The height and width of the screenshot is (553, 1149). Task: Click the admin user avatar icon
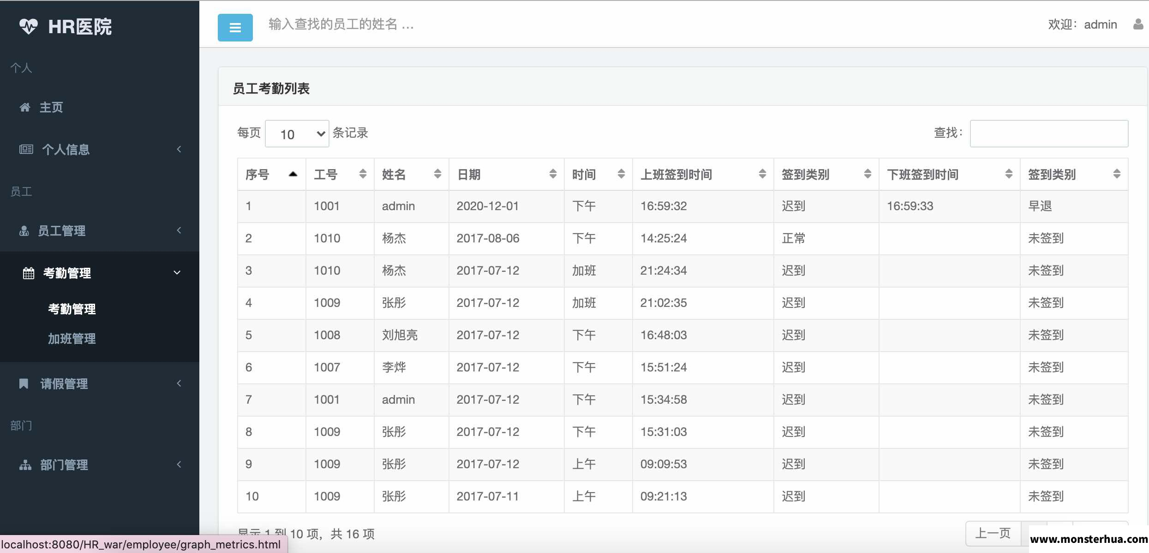point(1138,24)
